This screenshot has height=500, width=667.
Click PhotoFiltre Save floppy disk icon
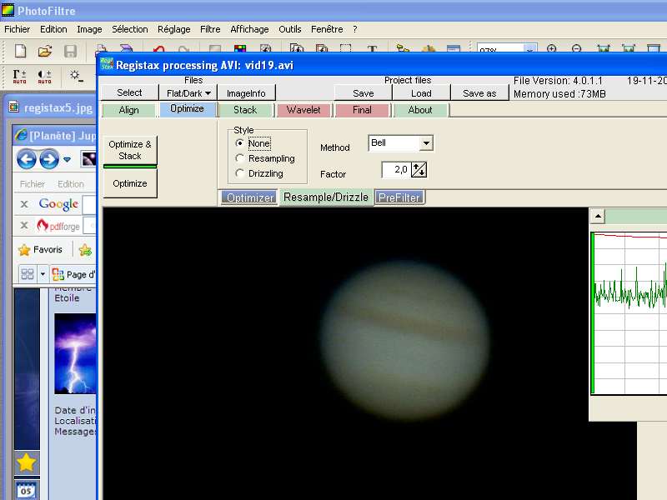coord(70,51)
